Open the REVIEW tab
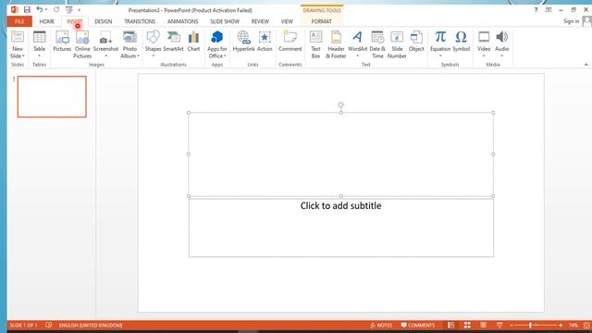Image resolution: width=592 pixels, height=333 pixels. click(x=260, y=21)
